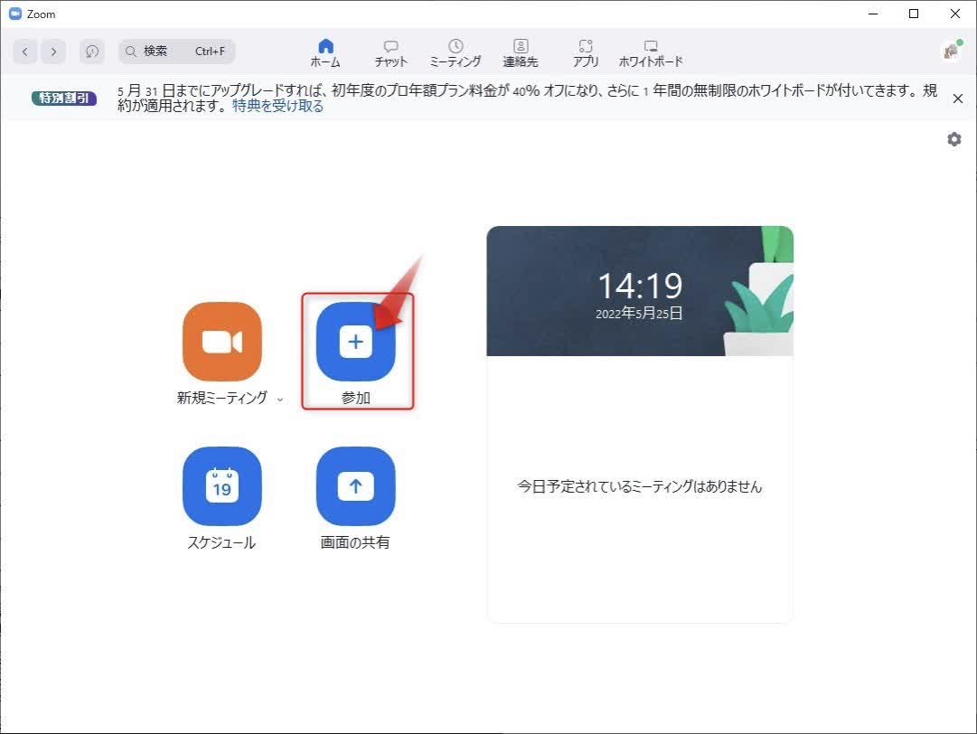Click the 今日予定されているミーティングはありません text
The height and width of the screenshot is (734, 977).
coord(640,486)
